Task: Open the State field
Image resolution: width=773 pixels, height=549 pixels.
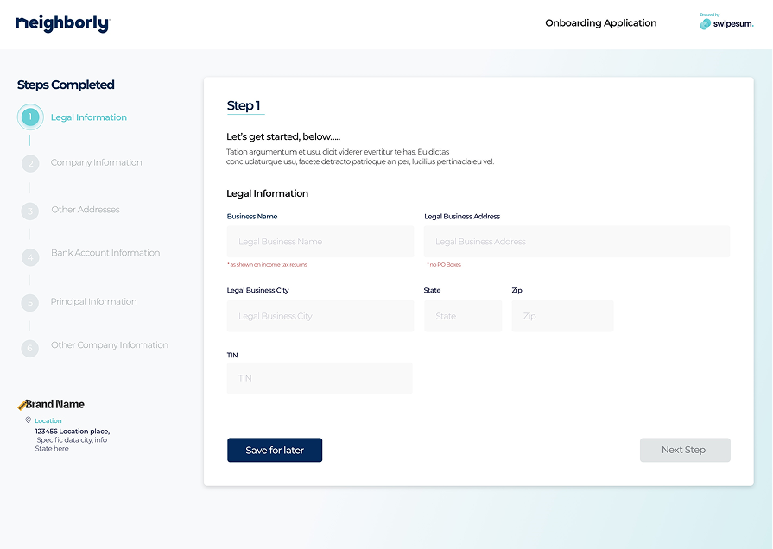Action: pos(462,316)
